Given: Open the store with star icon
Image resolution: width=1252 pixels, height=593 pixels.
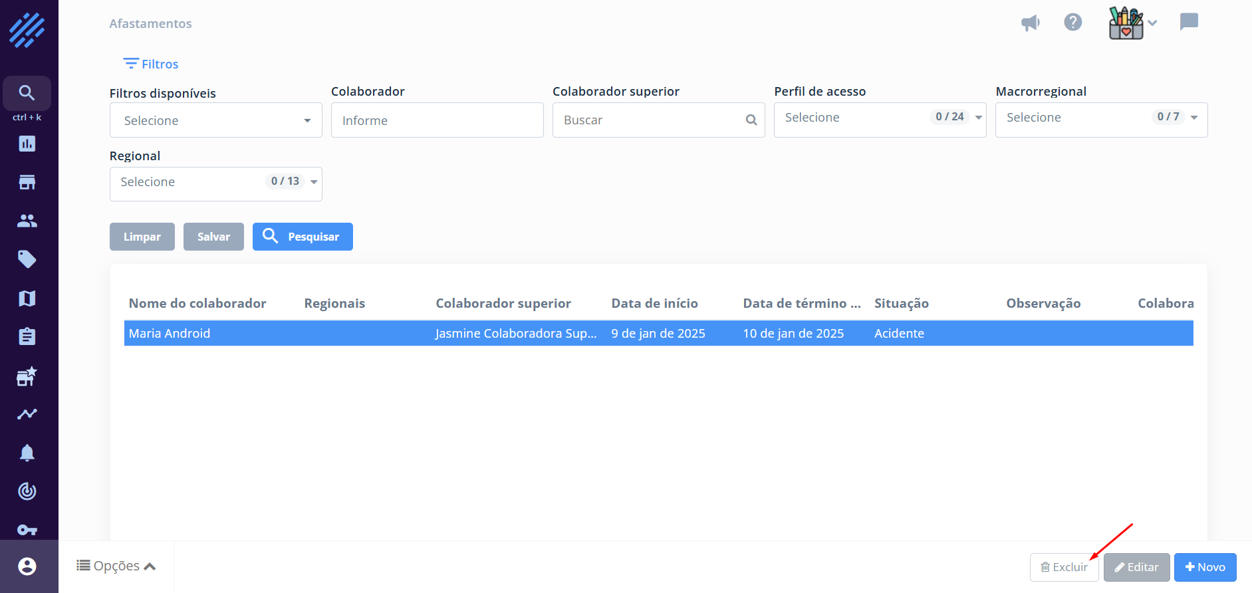Looking at the screenshot, I should coord(27,376).
